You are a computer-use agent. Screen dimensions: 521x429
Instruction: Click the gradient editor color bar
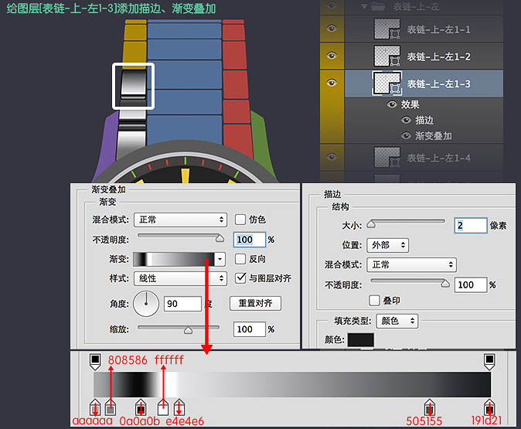click(x=292, y=384)
